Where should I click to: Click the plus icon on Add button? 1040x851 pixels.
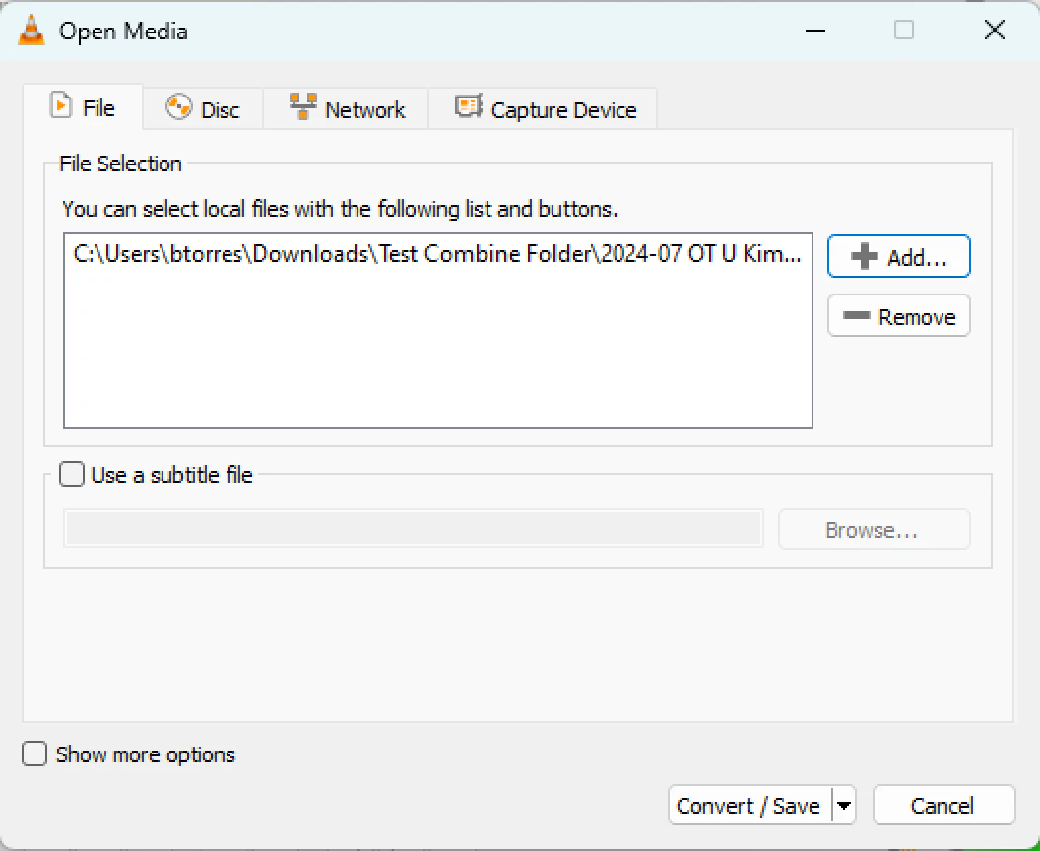[865, 256]
